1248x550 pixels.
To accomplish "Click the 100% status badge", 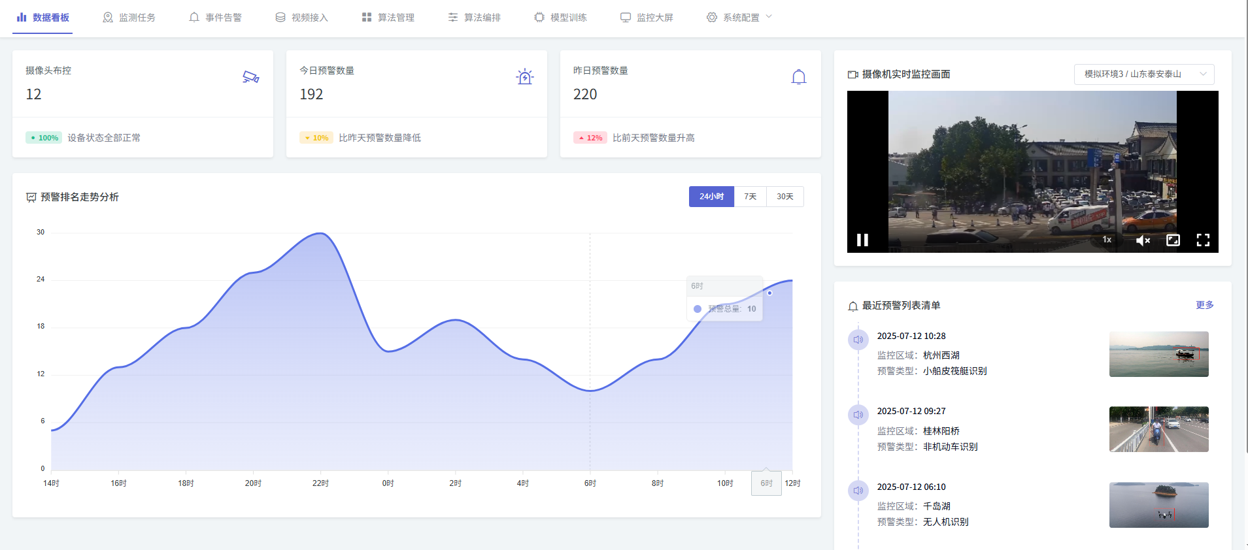I will 44,138.
